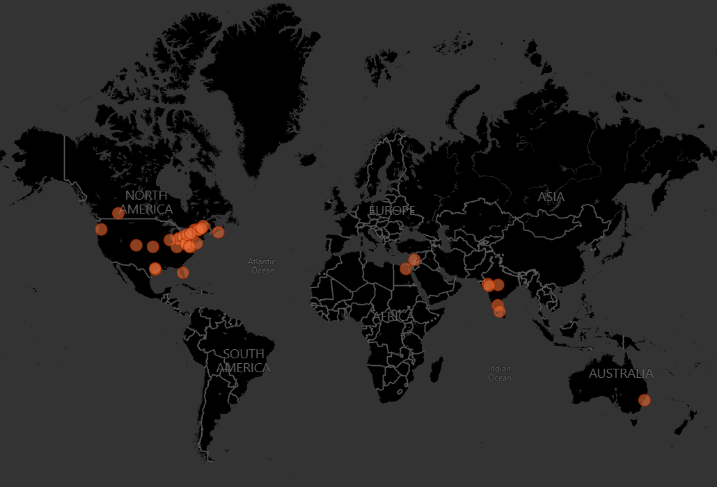Image resolution: width=717 pixels, height=487 pixels.
Task: Click the marker on the US west coast
Action: tap(102, 230)
